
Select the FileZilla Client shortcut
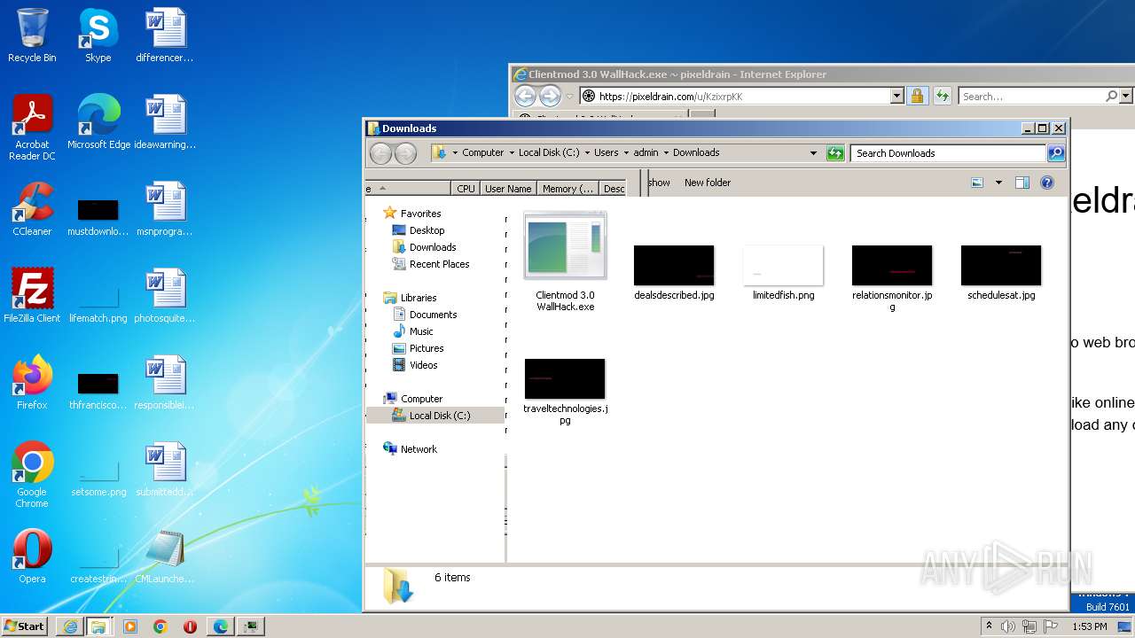click(32, 296)
